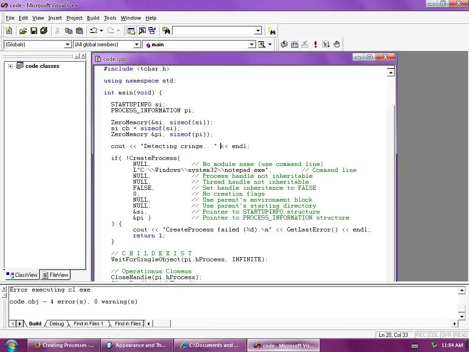Screen dimensions: 469x352
Task: Switch to the ClassView tab
Action: [22, 275]
